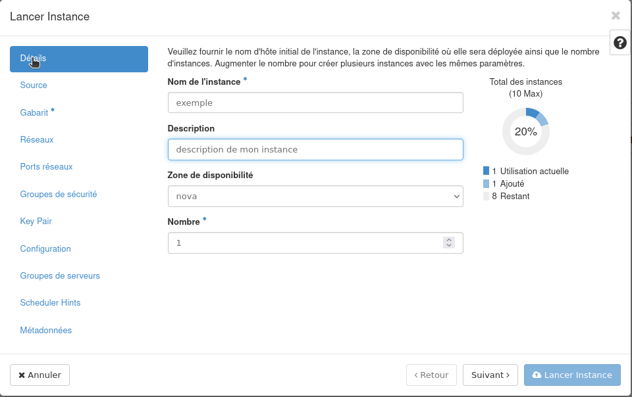Screen dimensions: 632x397
Task: Open Groupes de serveurs step
Action: (x=60, y=275)
